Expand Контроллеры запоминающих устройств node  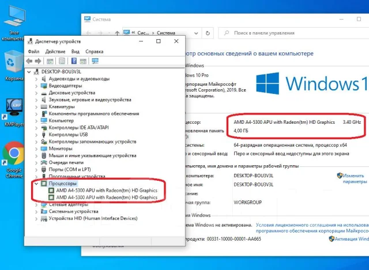click(x=36, y=142)
